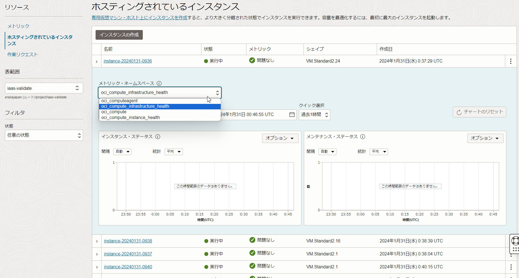519x278 pixels.
Task: Open Instance Status chart options dropdown
Action: point(280,138)
